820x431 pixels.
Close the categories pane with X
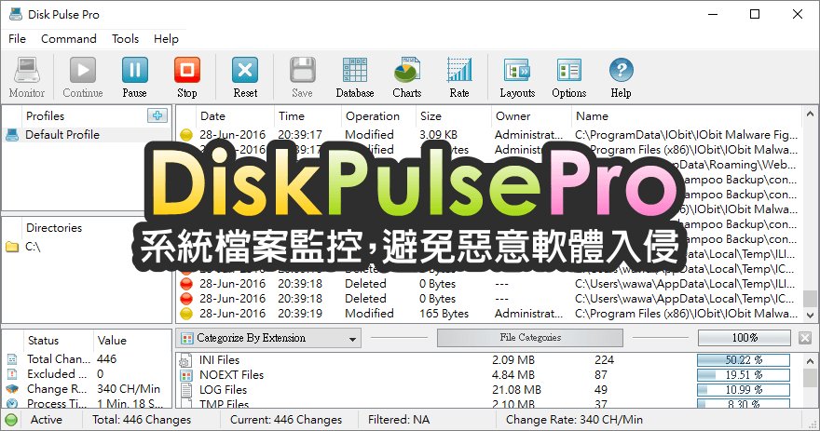point(805,338)
